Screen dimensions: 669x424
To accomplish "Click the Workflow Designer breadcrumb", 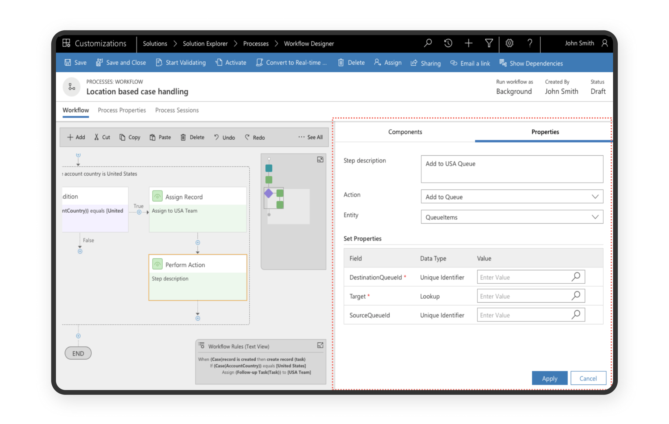I will pos(309,43).
